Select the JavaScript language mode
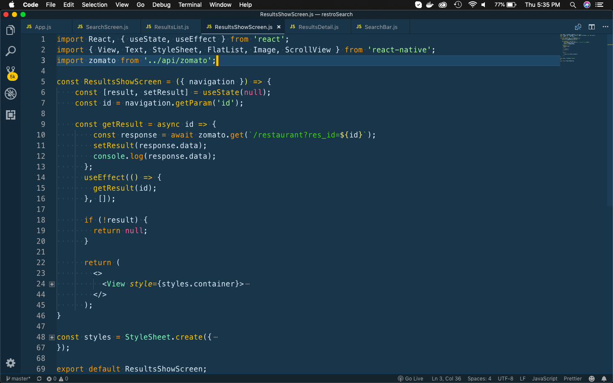This screenshot has width=613, height=383. coord(544,379)
